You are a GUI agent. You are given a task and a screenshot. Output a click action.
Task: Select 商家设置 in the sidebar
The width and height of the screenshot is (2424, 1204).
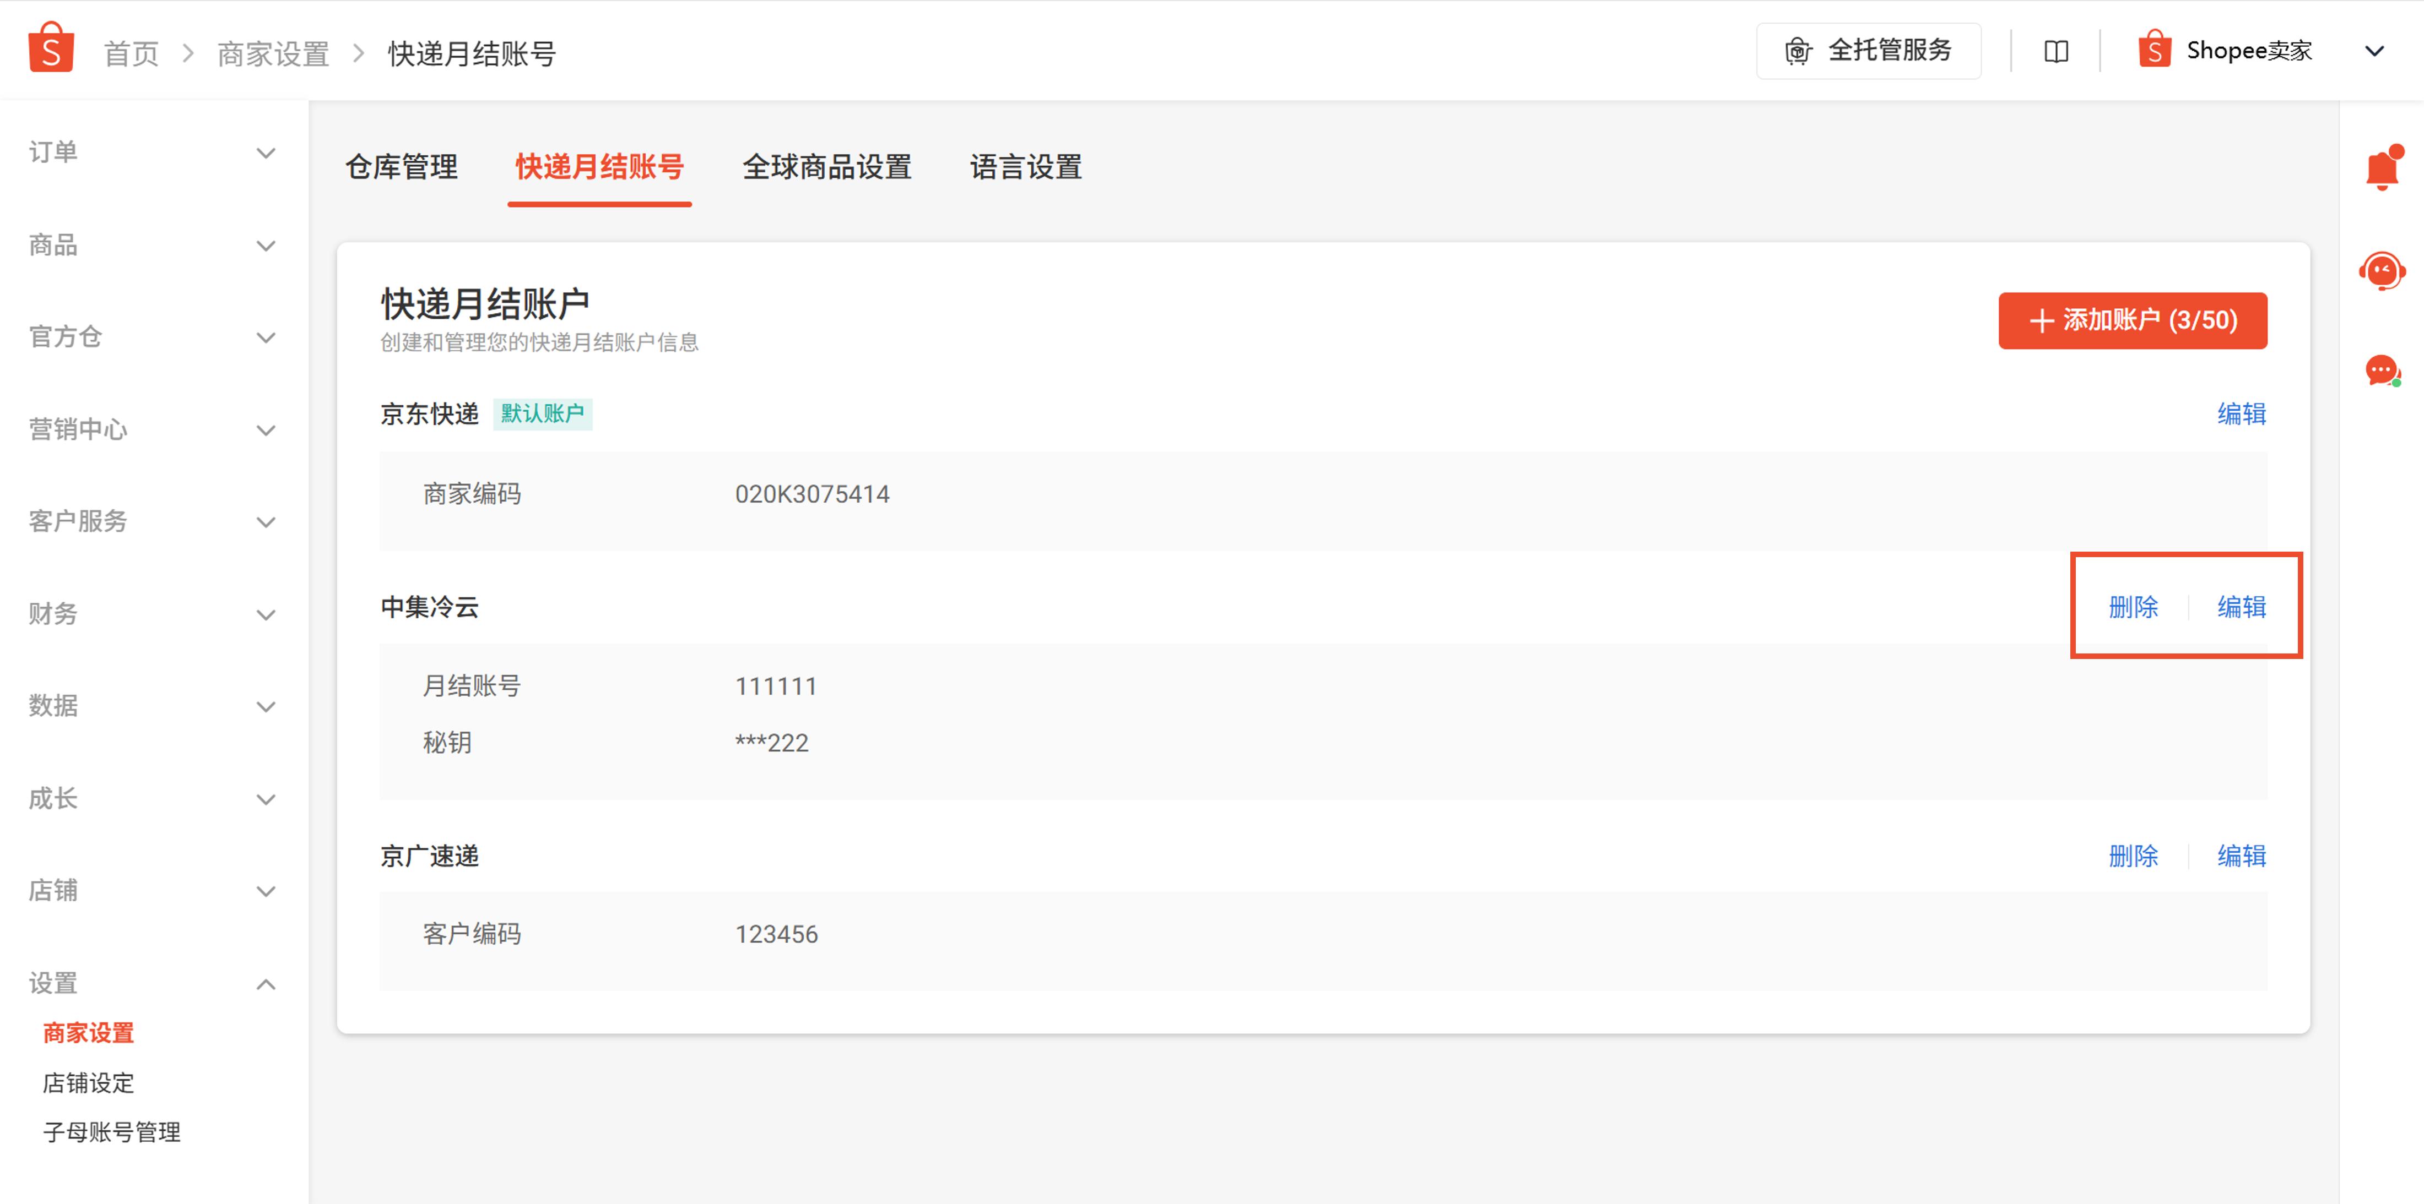click(89, 1033)
